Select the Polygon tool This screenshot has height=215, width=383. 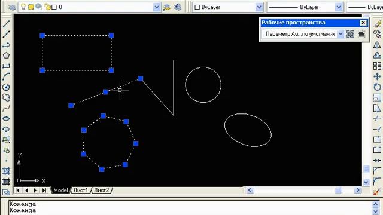point(6,56)
